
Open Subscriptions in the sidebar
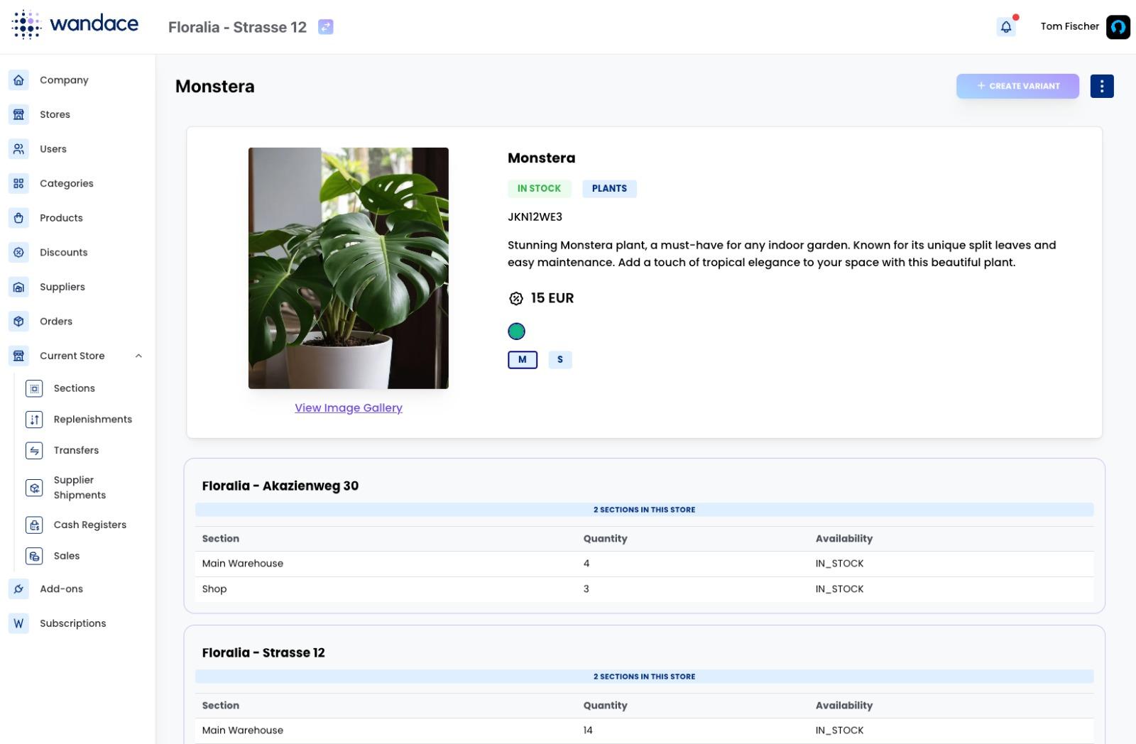[x=73, y=623]
